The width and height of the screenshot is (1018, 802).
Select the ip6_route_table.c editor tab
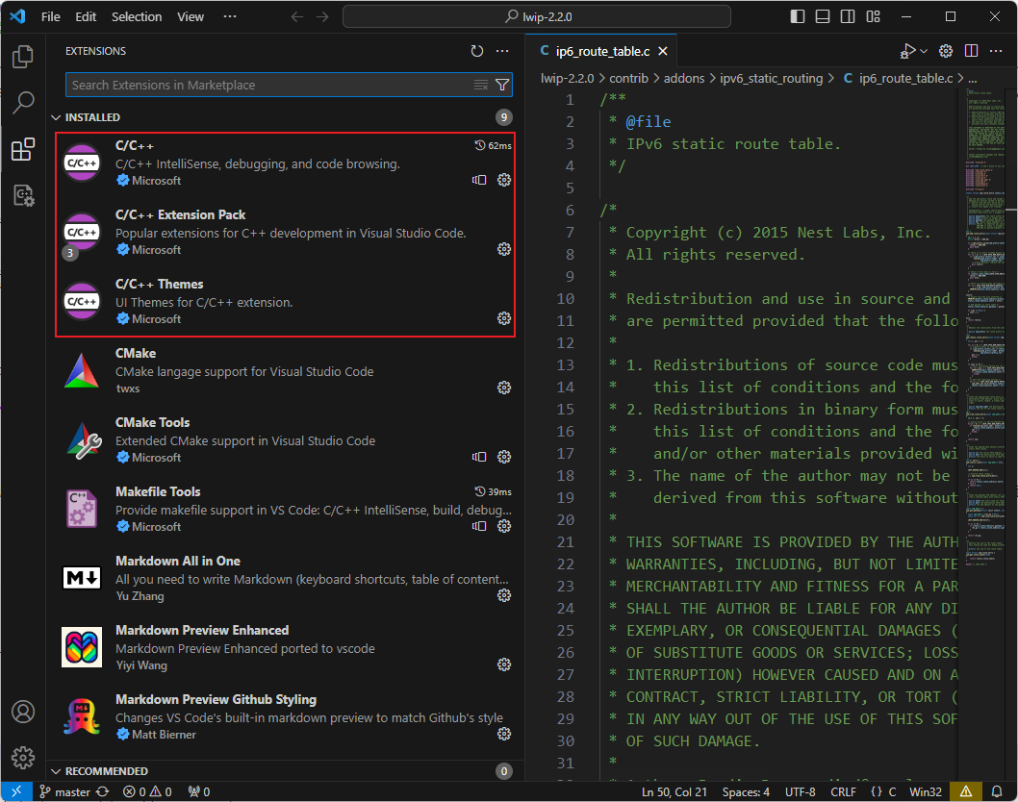point(602,51)
